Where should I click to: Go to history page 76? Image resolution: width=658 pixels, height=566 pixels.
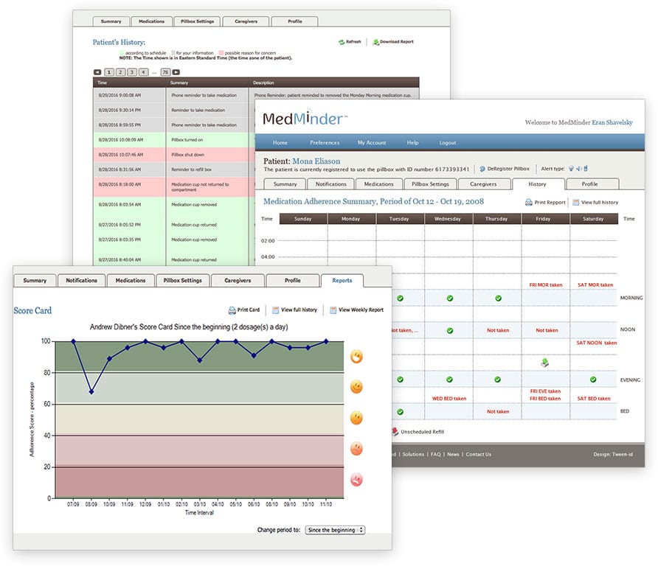(x=165, y=72)
